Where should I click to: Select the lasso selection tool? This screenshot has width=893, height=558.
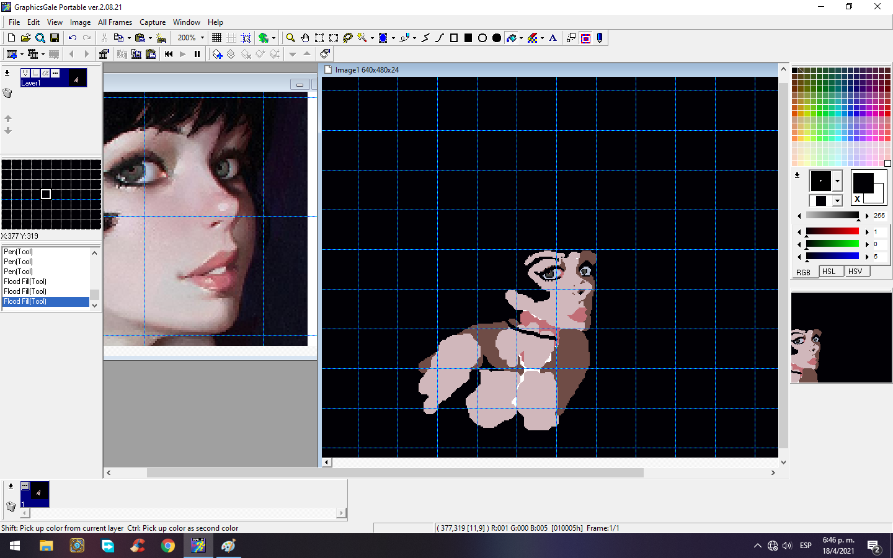[348, 38]
